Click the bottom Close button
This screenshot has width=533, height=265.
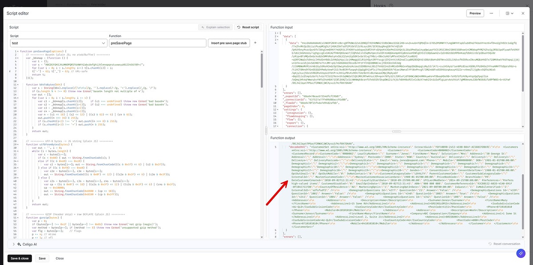pyautogui.click(x=60, y=258)
